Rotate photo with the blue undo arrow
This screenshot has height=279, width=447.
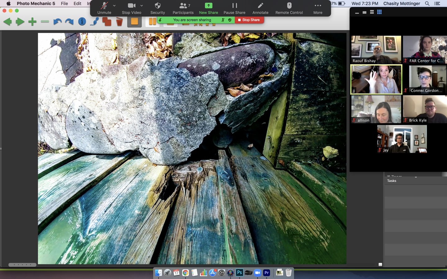[x=57, y=22]
